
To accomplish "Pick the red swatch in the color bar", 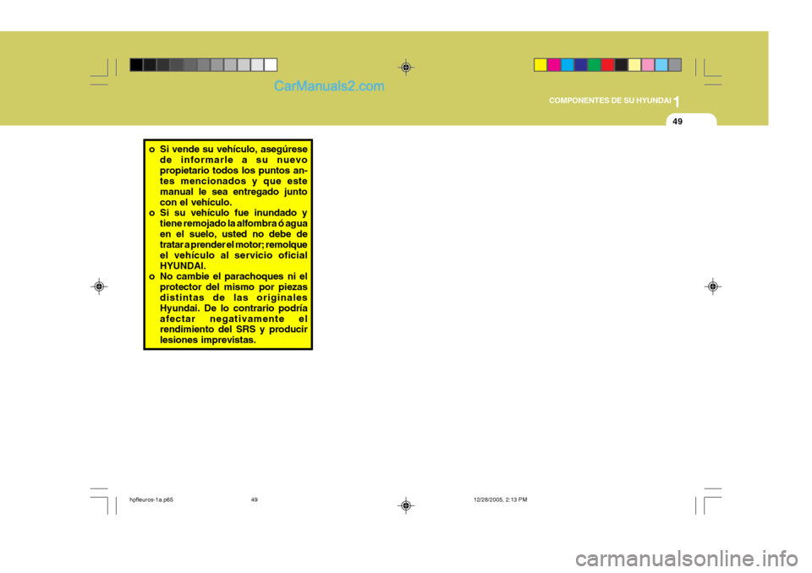I will (x=608, y=65).
